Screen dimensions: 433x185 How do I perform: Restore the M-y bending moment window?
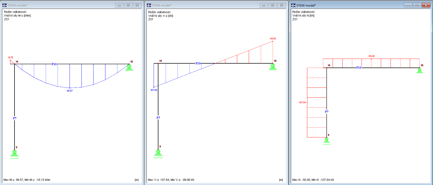(128, 5)
